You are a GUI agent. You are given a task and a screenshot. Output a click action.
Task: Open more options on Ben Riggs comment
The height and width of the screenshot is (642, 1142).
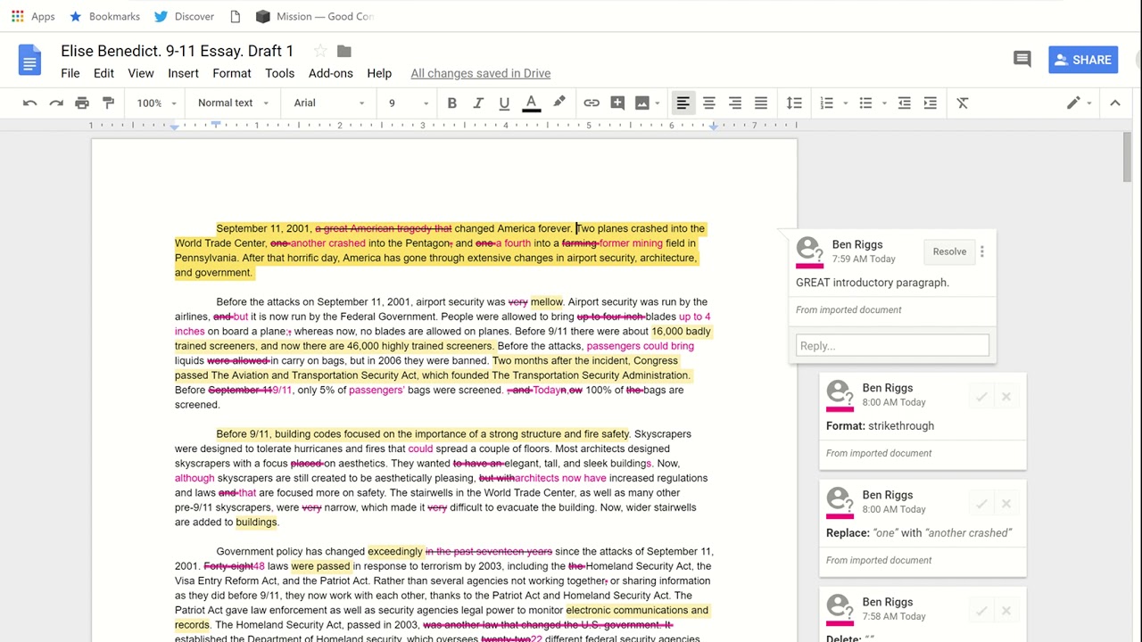click(x=982, y=251)
